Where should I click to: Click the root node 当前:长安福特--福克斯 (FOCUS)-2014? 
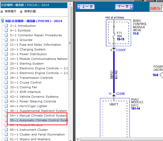[x=33, y=21]
